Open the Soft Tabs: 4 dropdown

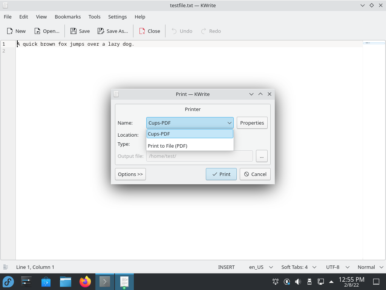click(x=299, y=267)
